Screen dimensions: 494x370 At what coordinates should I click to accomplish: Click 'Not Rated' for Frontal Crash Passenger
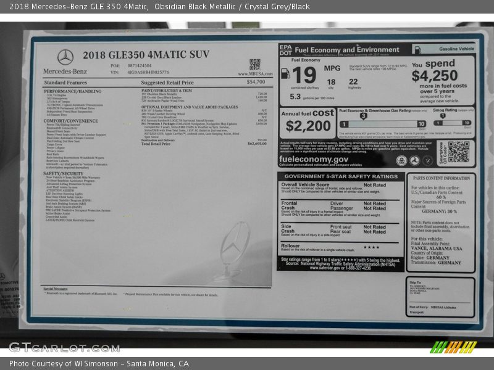375,208
